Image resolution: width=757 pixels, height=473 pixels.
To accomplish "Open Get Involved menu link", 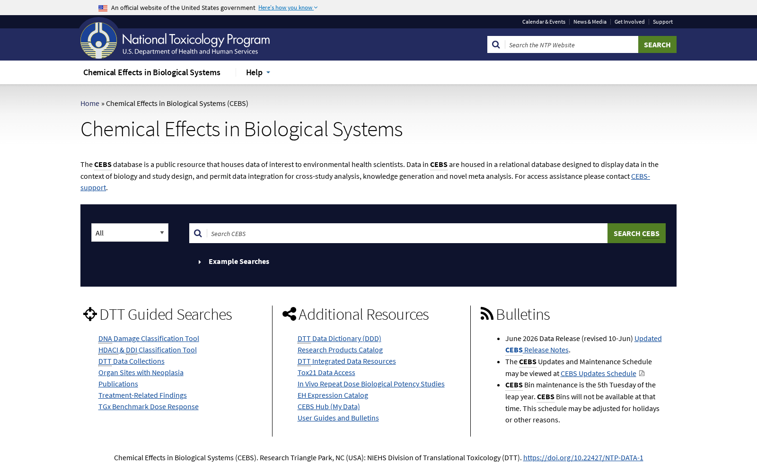I will point(629,22).
